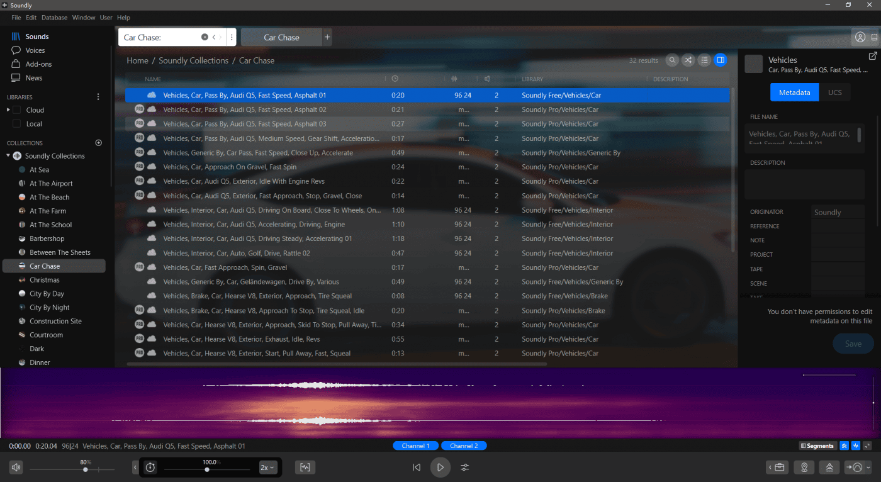
Task: Click the stopwatch playback speed icon
Action: [150, 468]
